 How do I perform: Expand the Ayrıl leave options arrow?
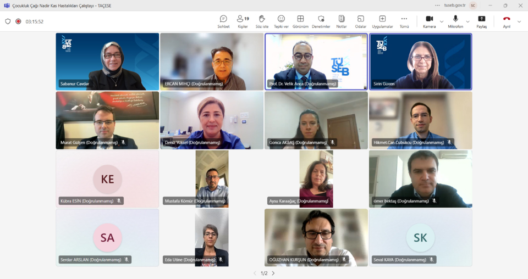coord(519,22)
